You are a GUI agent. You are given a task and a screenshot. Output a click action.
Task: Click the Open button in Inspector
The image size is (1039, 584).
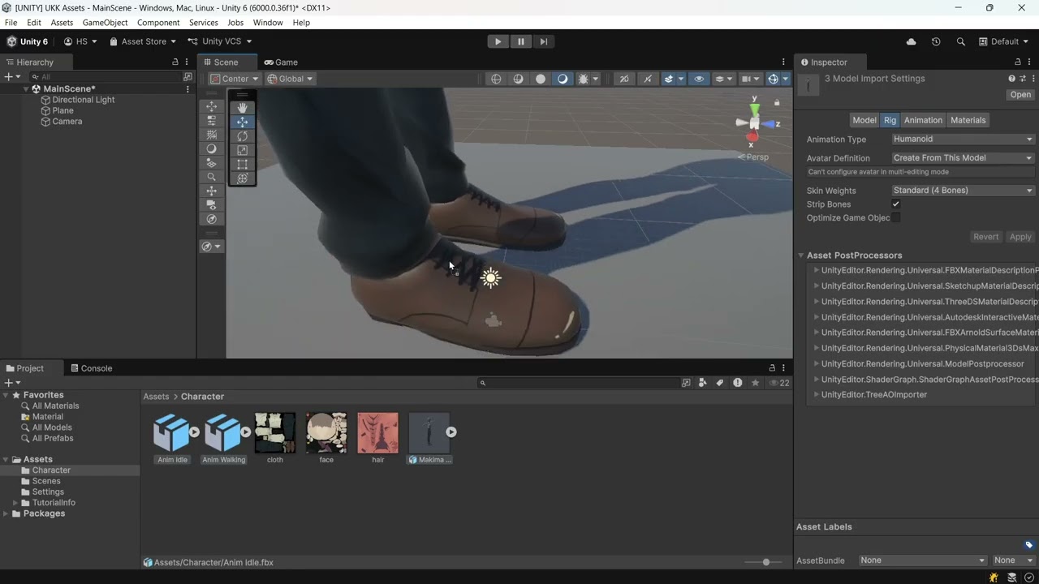tap(1020, 95)
